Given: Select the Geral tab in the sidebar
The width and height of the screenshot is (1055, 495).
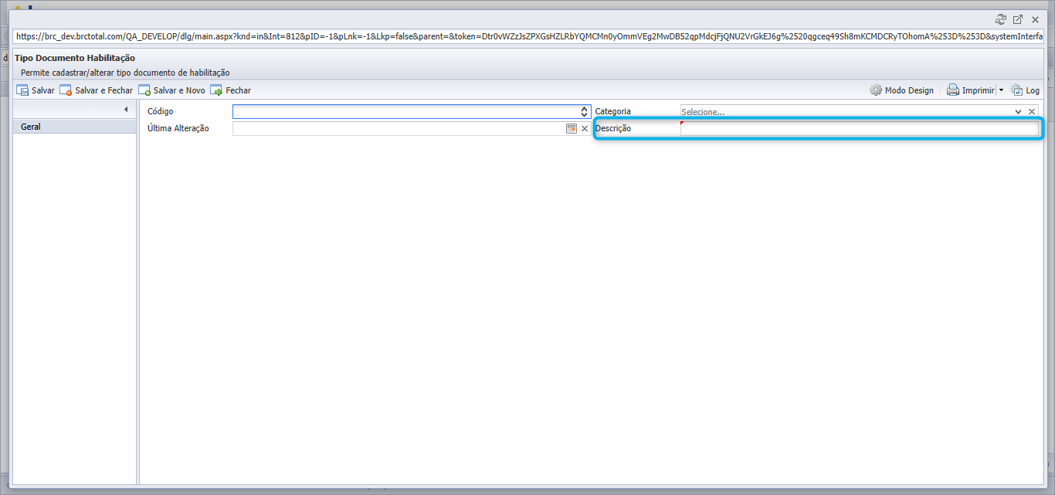Looking at the screenshot, I should (75, 127).
